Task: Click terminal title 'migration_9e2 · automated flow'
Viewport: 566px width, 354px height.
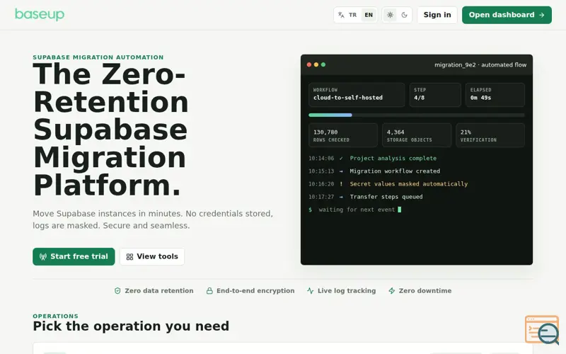Action: (480, 65)
